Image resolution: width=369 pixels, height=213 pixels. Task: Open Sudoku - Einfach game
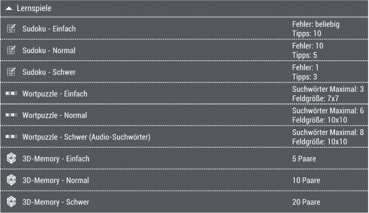pos(49,29)
